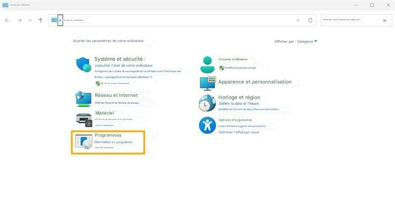Screen dimensions: 395x208
Task: Click Laisser Windows suggérer des paramètres
Action: coord(242,126)
